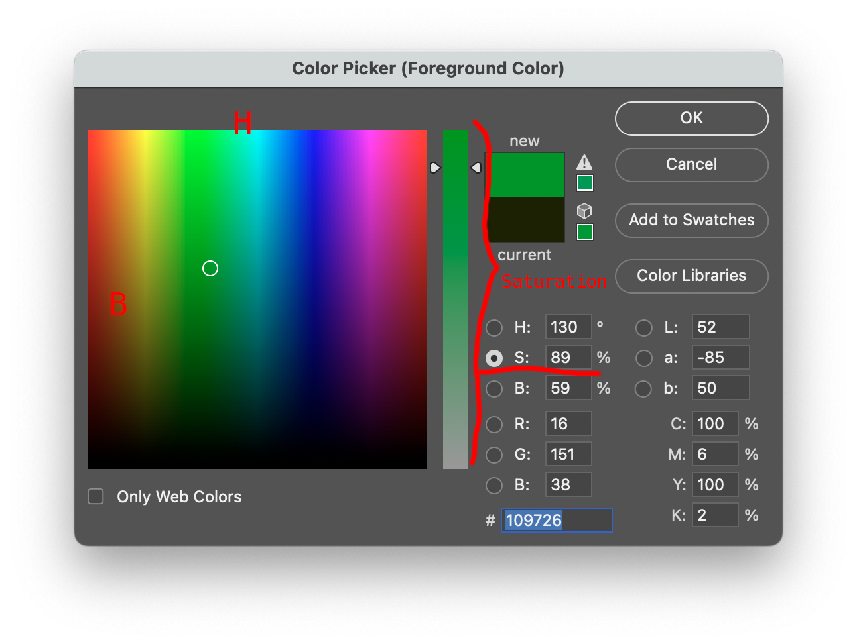Viewport: 857px width, 644px height.
Task: Click the not-web-safe cube icon
Action: (x=584, y=211)
